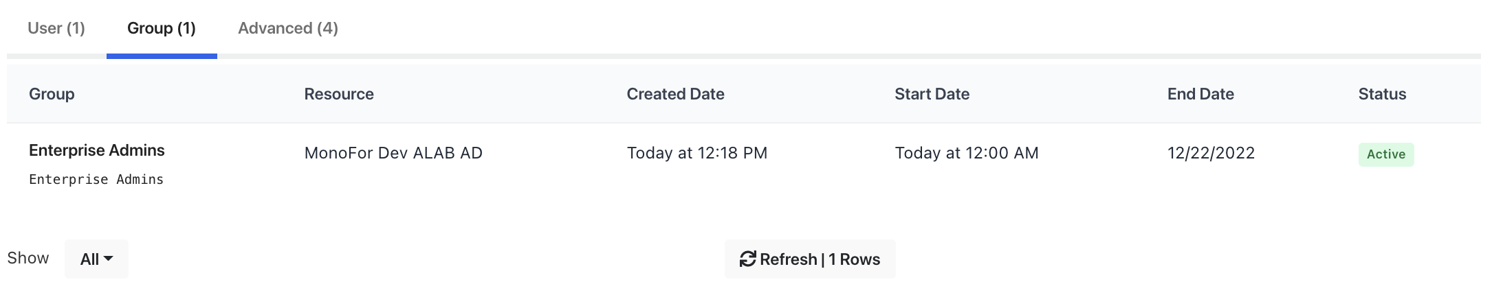This screenshot has height=306, width=1492.
Task: Click the Show label beside the dropdown
Action: click(28, 258)
